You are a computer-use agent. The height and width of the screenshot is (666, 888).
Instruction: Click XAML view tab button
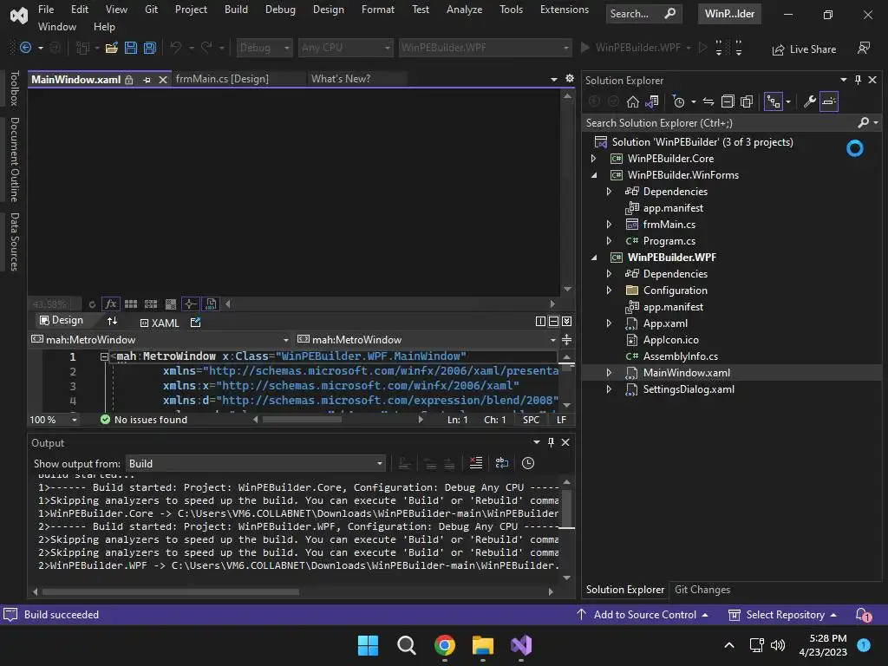point(160,323)
